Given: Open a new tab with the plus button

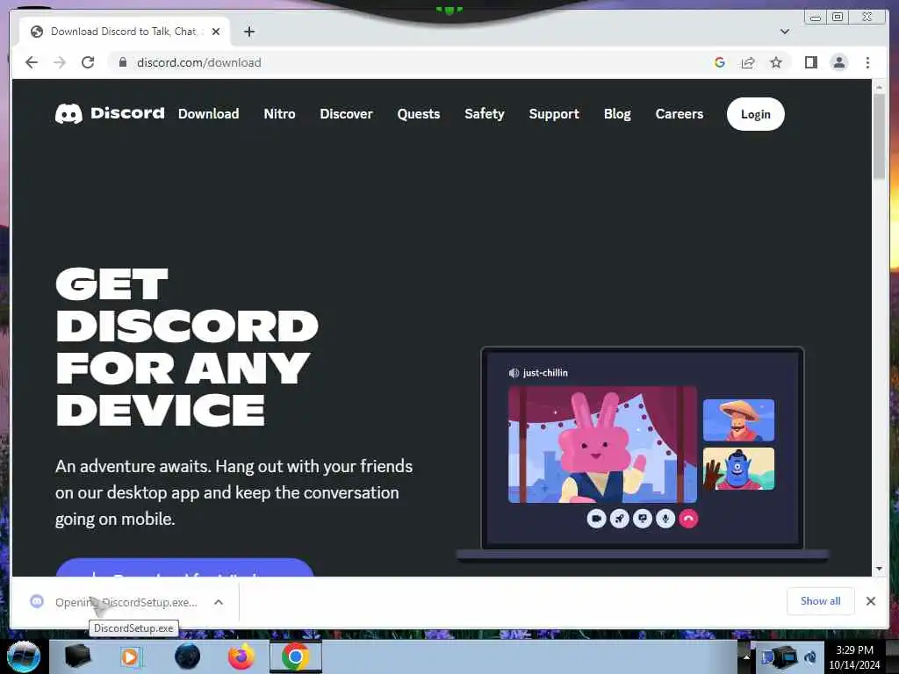Looking at the screenshot, I should coord(248,32).
